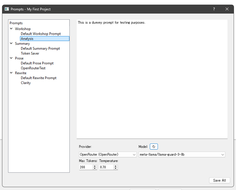Collapse the Rewrite tree group
This screenshot has height=190, width=236.
[11, 73]
